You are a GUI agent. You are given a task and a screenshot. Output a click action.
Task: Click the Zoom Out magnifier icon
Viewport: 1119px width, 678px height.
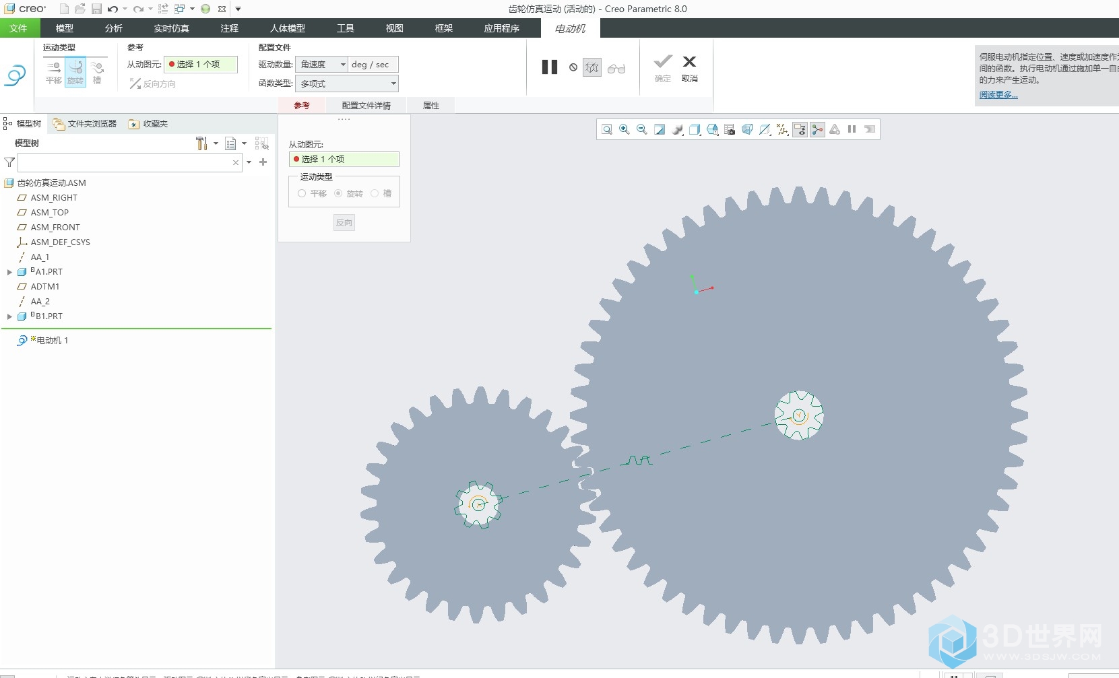642,129
